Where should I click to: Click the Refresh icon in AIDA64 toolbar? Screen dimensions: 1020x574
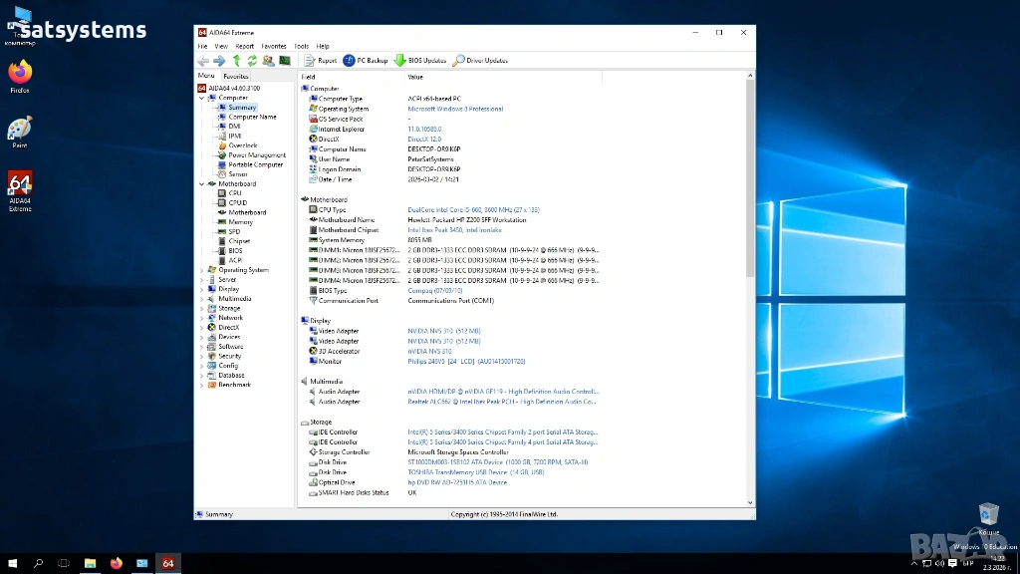click(252, 61)
